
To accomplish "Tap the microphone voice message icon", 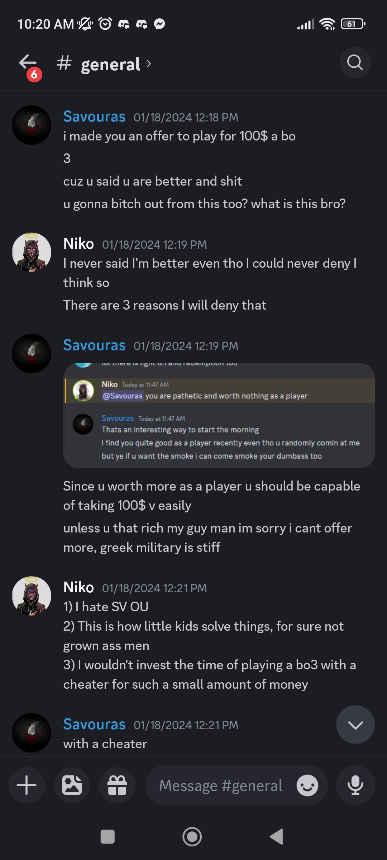I will click(x=355, y=785).
